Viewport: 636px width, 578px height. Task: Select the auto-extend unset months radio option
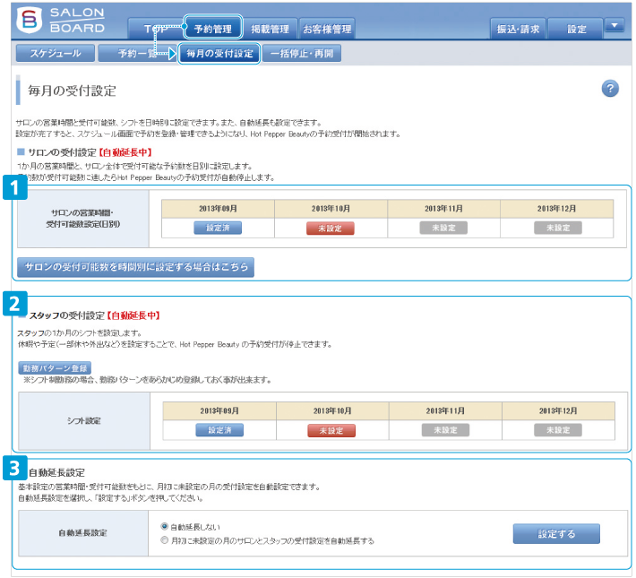[164, 540]
